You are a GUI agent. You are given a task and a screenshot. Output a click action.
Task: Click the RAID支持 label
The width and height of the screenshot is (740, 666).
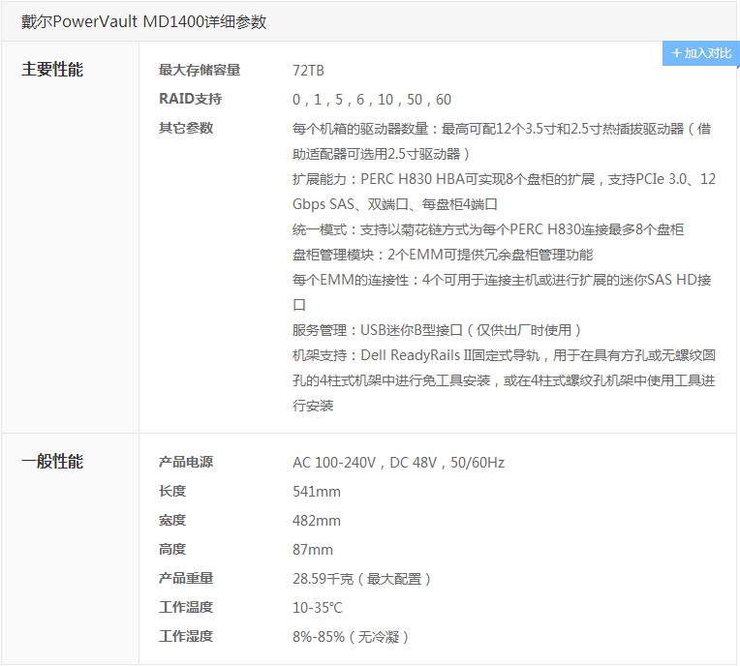click(x=190, y=99)
